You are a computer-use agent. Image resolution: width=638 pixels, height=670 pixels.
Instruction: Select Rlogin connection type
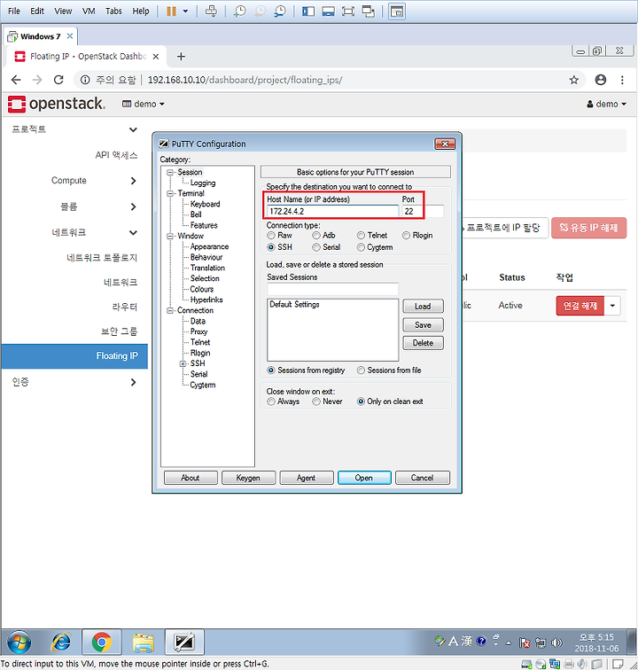coord(417,236)
